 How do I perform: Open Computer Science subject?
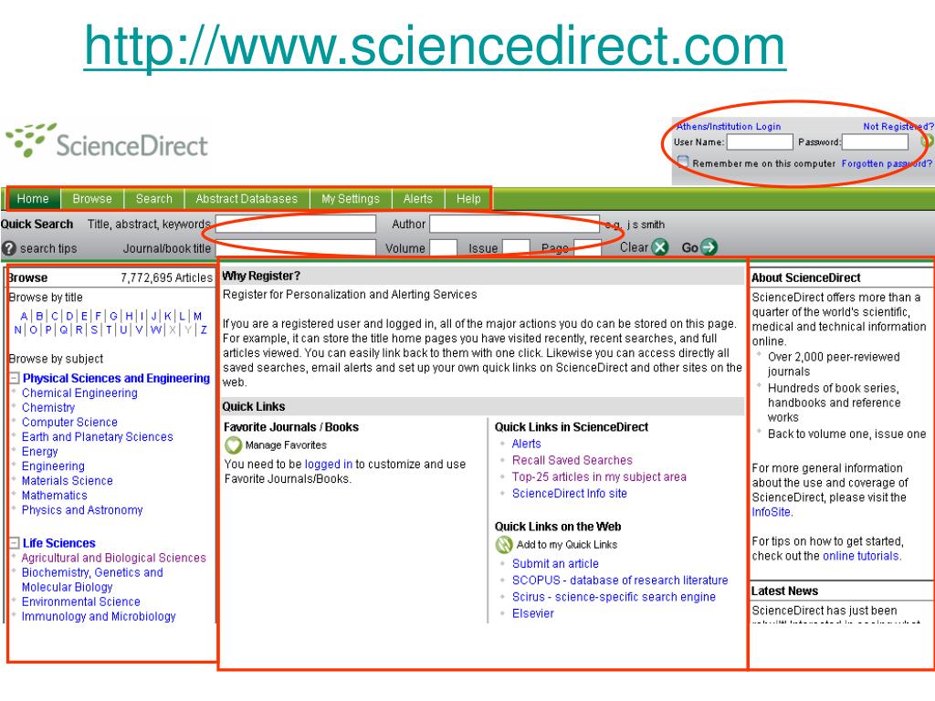click(69, 422)
